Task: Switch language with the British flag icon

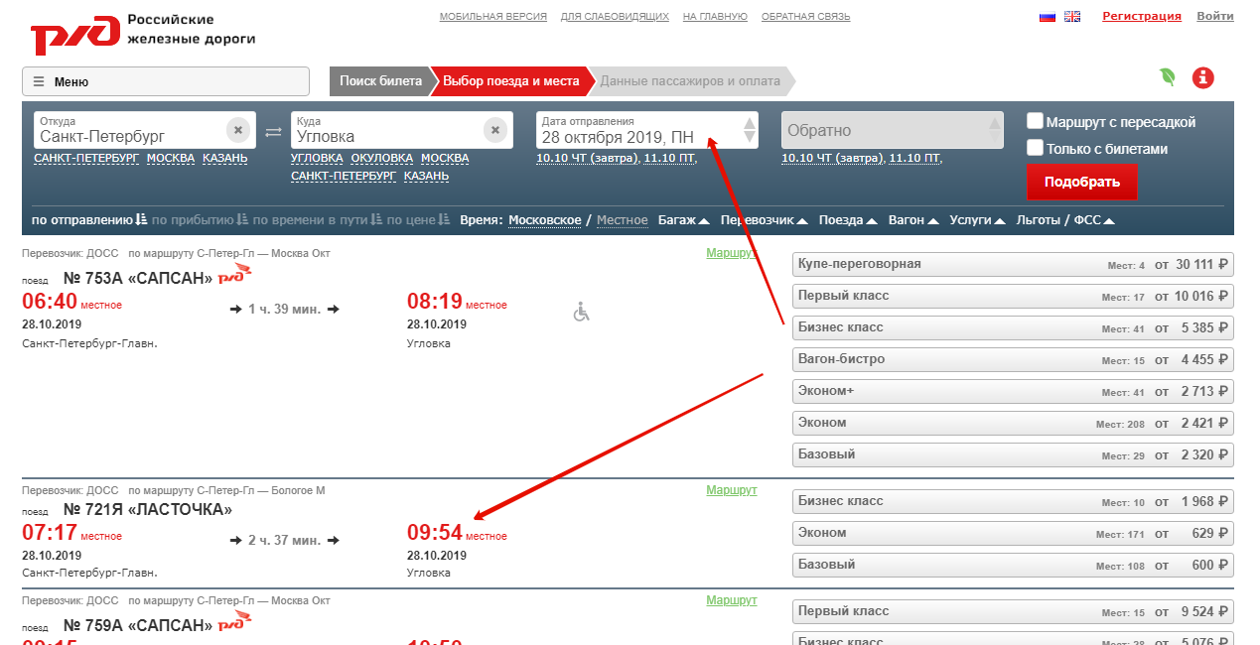Action: pos(1072,17)
